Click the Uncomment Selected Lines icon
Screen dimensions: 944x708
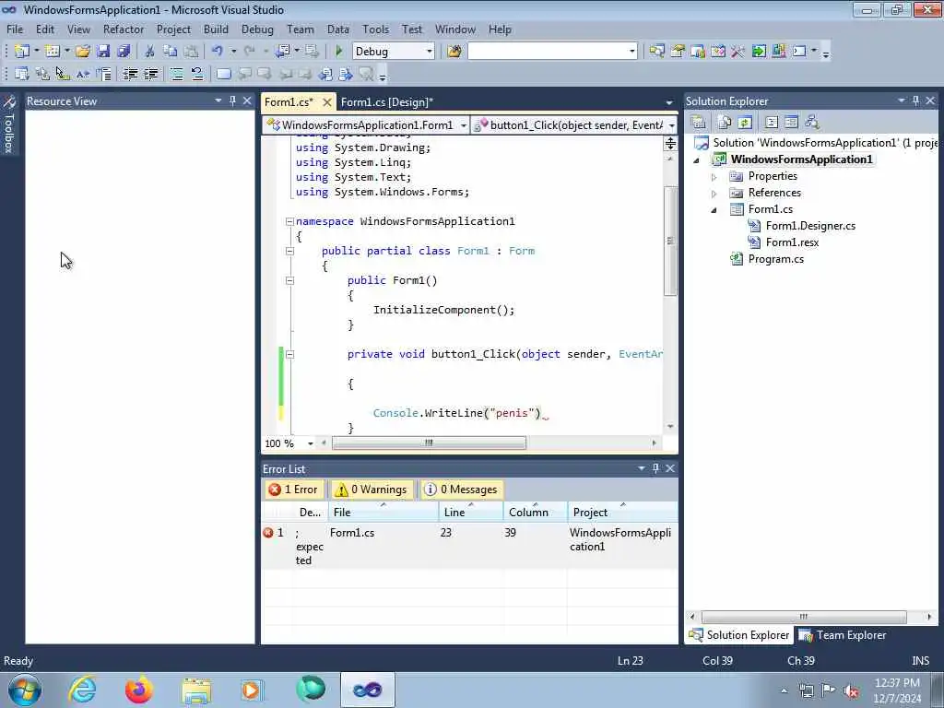[x=196, y=74]
